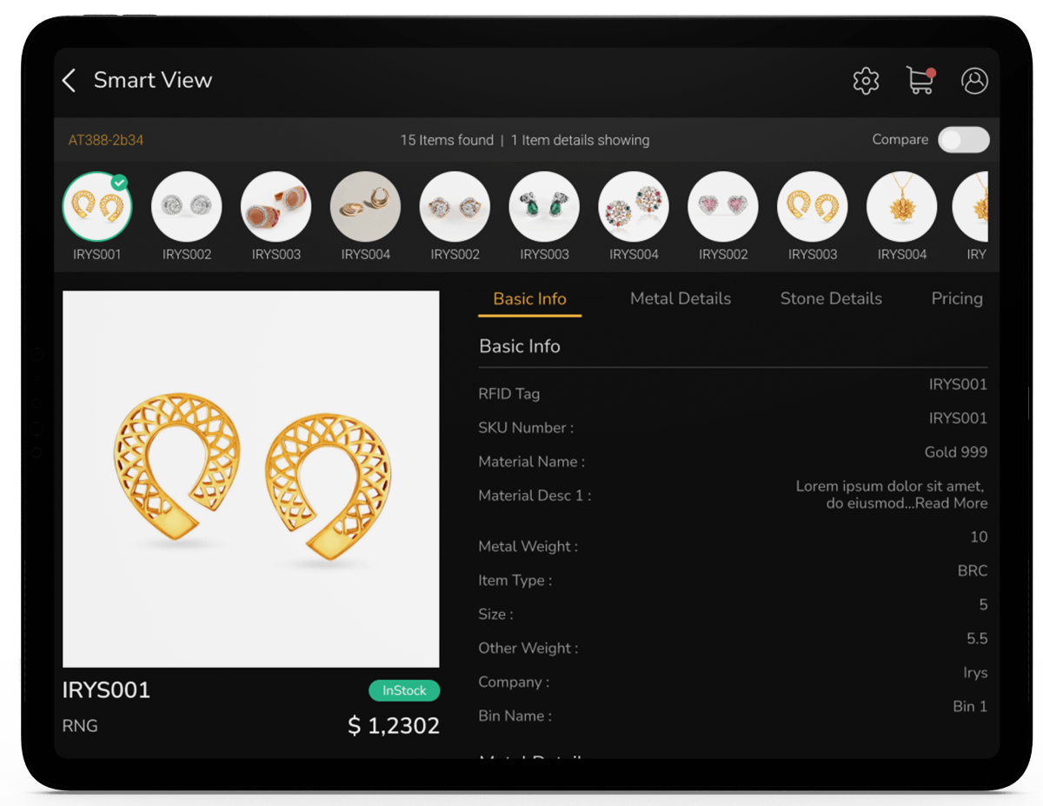Click the InStock status badge

[x=404, y=690]
